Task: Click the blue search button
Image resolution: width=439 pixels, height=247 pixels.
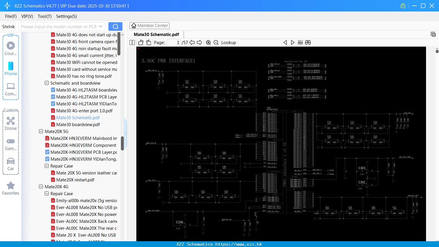Action: 115,26
